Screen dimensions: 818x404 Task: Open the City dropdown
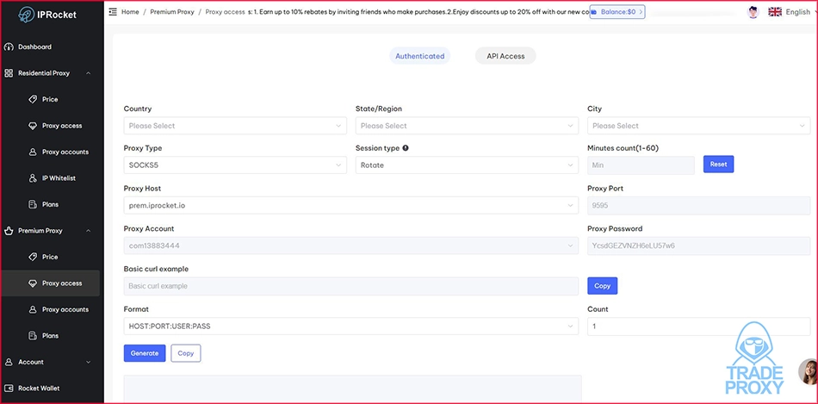tap(699, 126)
